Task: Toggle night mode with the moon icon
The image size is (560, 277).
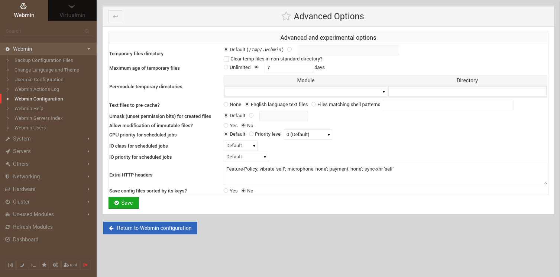Action: [x=22, y=265]
